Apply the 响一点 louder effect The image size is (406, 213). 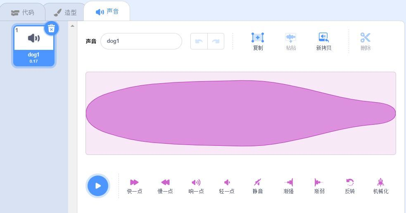196,186
